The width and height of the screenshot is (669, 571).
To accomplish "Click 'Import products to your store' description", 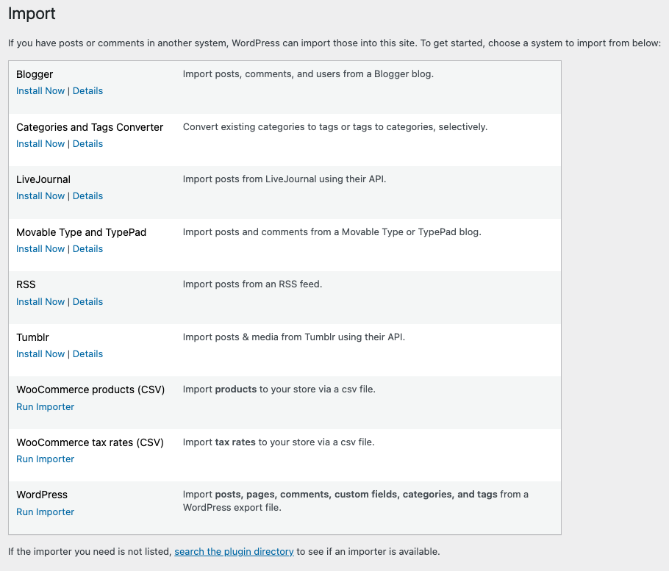I will 279,389.
